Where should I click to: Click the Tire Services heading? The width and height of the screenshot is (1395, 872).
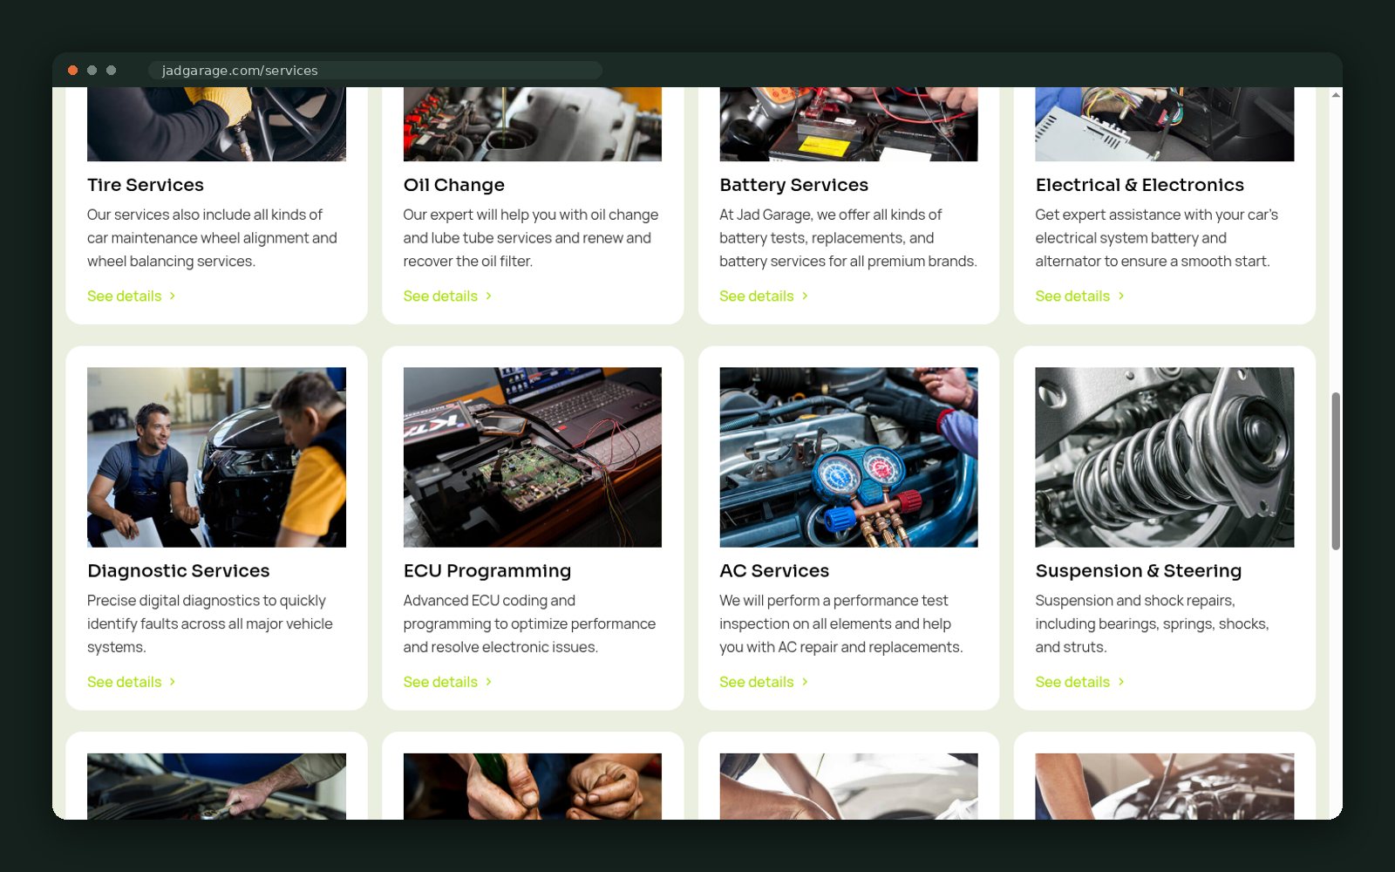[x=146, y=185]
